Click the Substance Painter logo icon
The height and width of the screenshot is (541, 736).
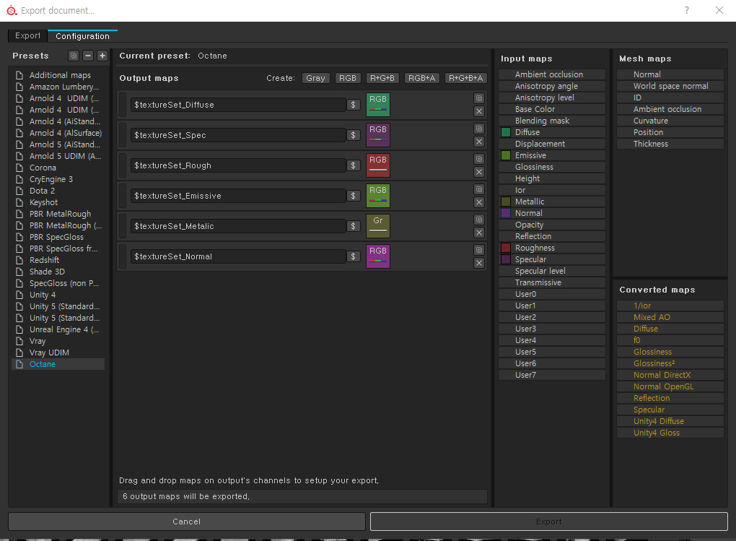tap(12, 10)
